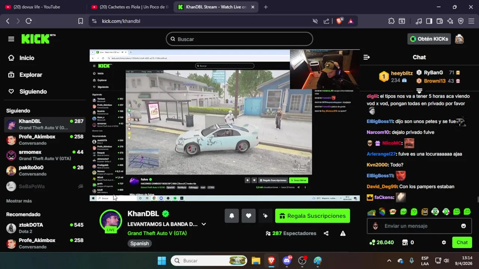Screen dimensions: 479x269
Task: Click the Regala Suscripciones button
Action: [x=312, y=216]
